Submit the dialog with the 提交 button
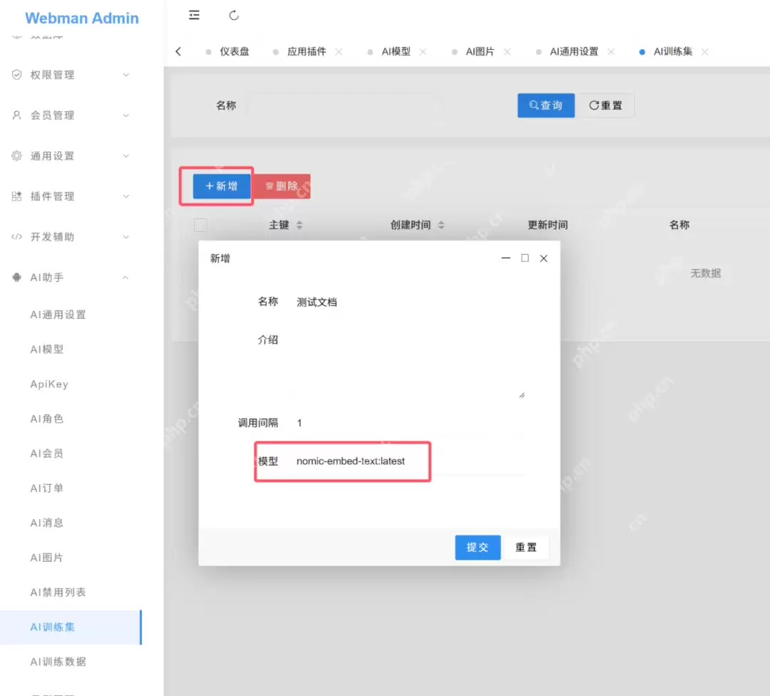770x696 pixels. pos(477,547)
